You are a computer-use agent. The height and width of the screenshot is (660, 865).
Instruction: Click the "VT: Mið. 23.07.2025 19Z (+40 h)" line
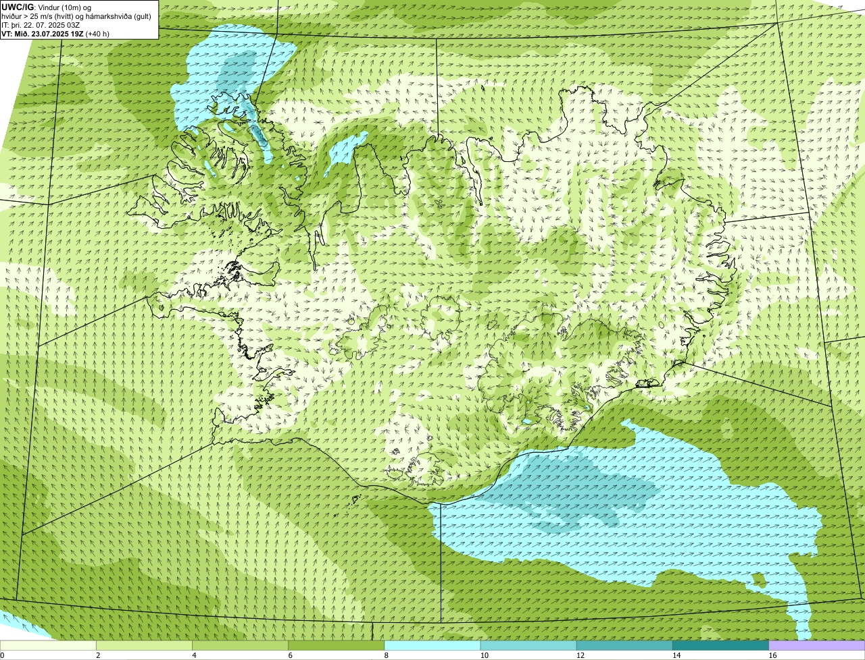coord(55,33)
